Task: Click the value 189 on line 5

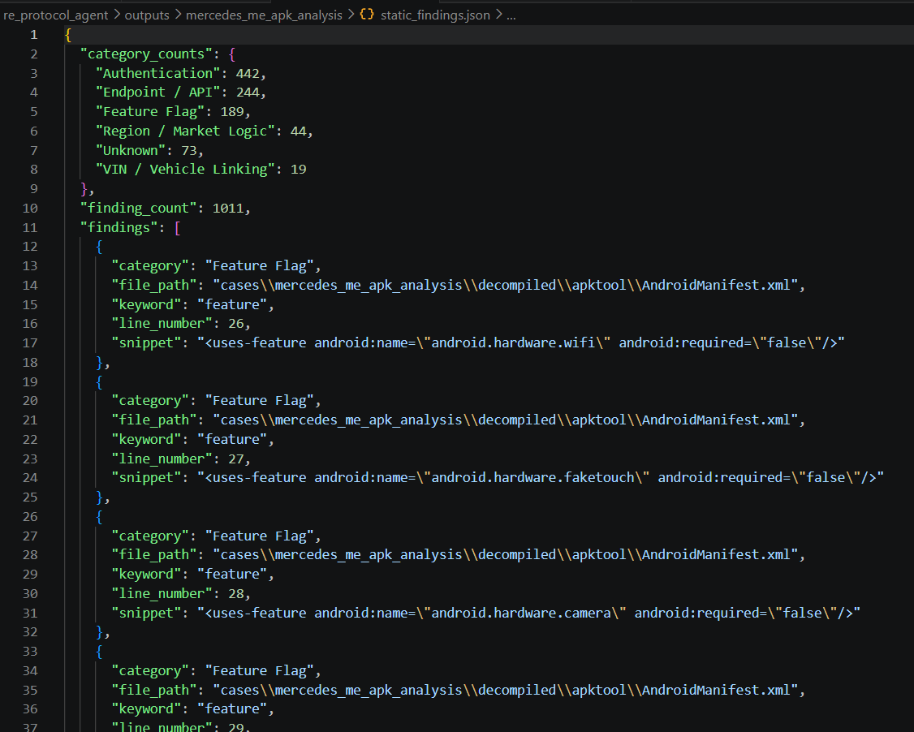Action: 232,111
